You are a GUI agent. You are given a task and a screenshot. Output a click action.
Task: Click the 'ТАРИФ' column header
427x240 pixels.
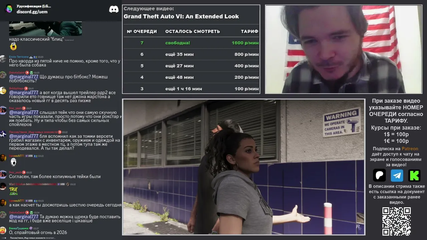click(x=250, y=31)
